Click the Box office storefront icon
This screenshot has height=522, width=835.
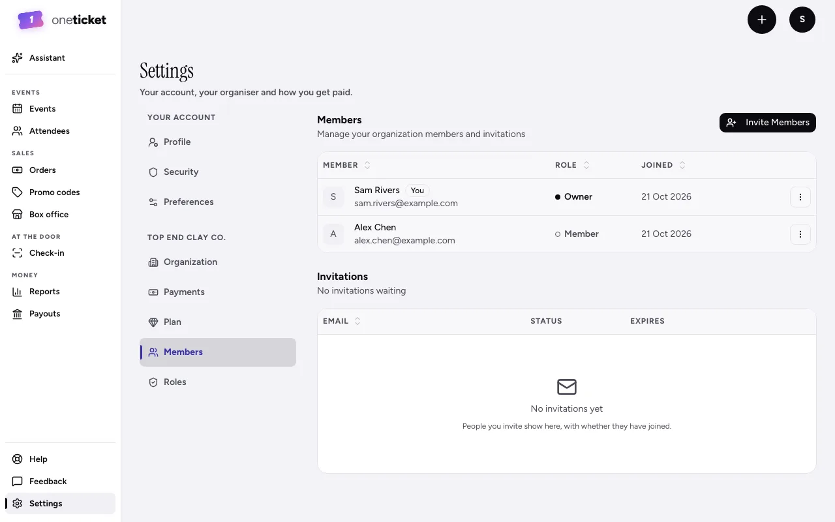pyautogui.click(x=18, y=215)
